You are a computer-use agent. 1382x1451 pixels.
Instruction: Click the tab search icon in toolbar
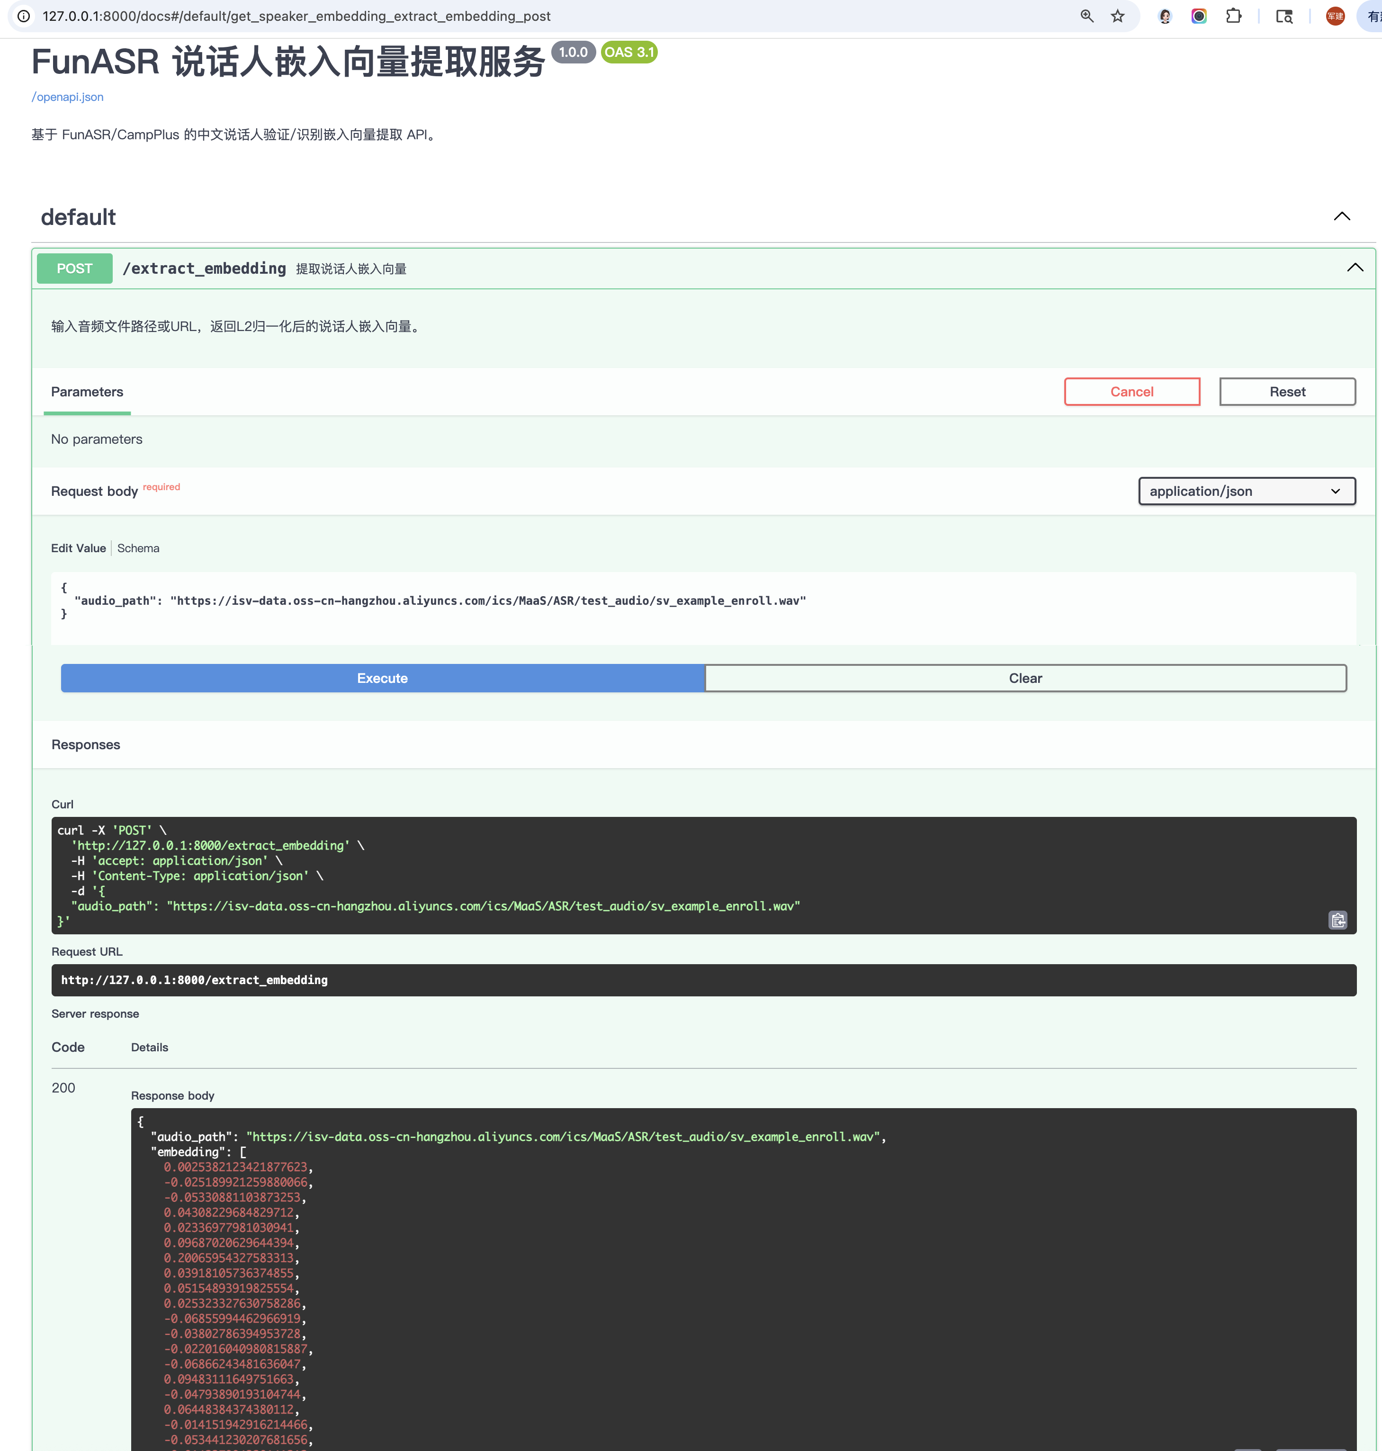(x=1284, y=16)
